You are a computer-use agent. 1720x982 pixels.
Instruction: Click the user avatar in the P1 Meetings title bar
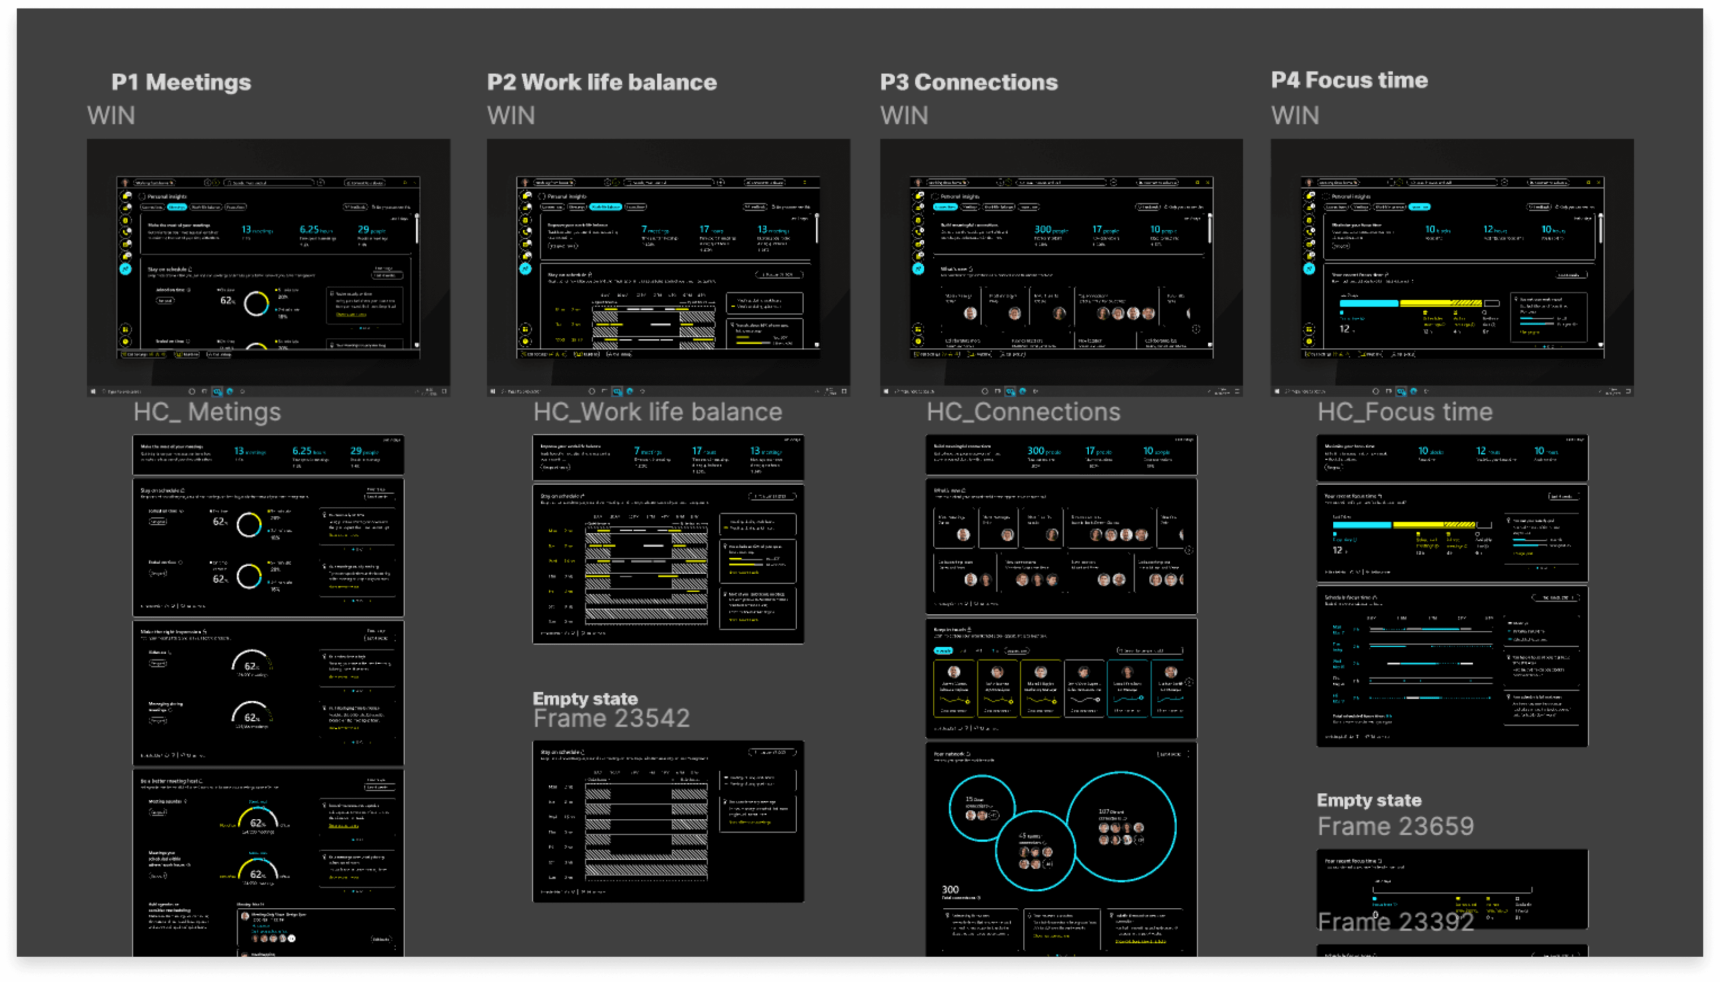[x=125, y=182]
